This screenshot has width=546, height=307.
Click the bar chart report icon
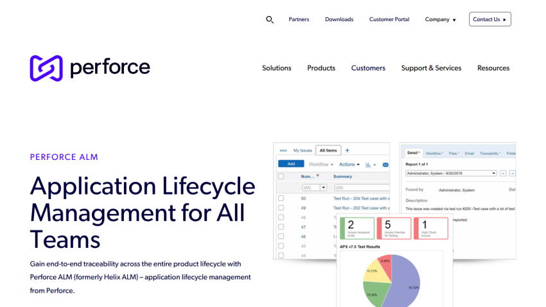pos(368,164)
